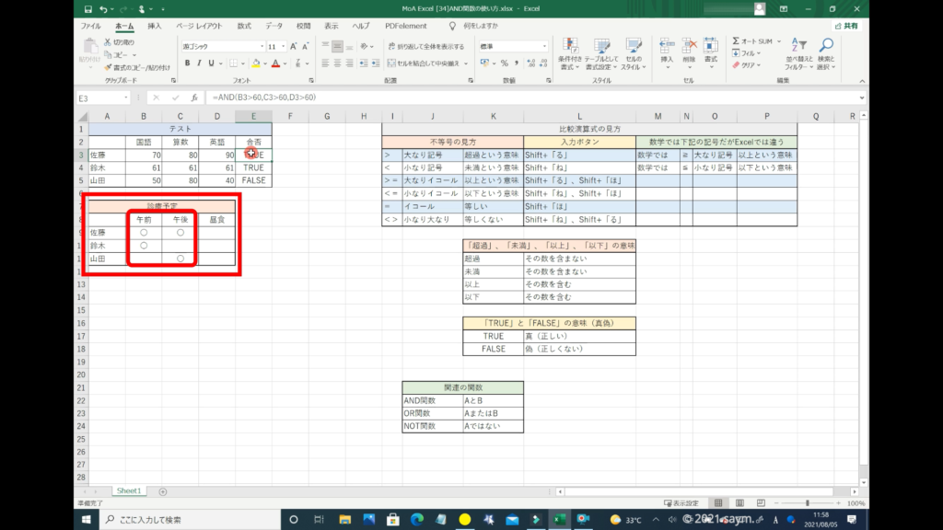943x530 pixels.
Task: Click the AutoSum sigma icon
Action: coord(737,41)
